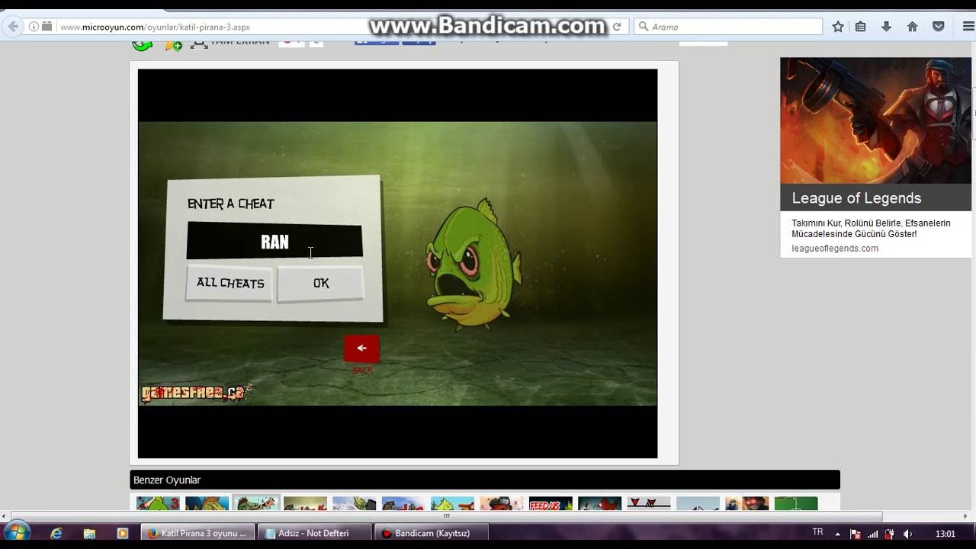Launch Internet Explorer from taskbar
The height and width of the screenshot is (549, 976).
(56, 533)
